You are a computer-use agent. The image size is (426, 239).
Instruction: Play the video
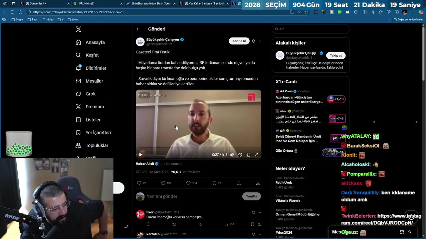pos(141,155)
